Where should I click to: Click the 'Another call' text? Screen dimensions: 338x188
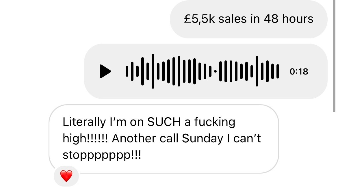pyautogui.click(x=145, y=139)
